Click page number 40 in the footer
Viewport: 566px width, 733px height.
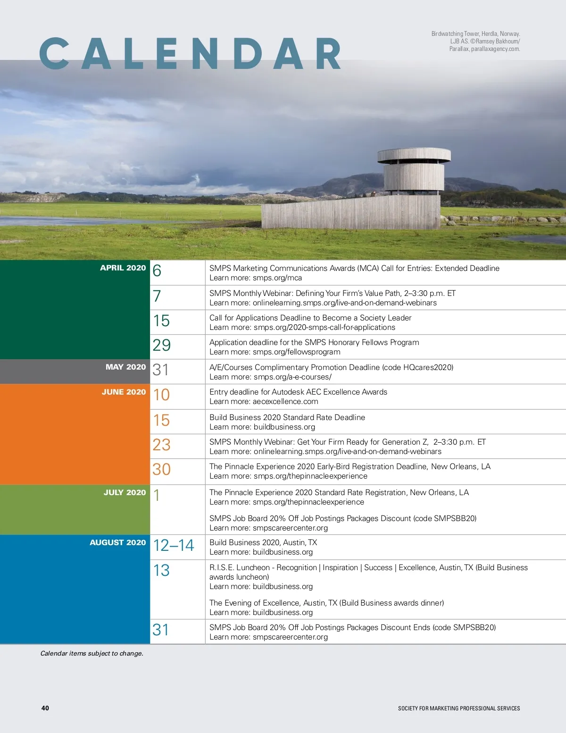(x=45, y=708)
